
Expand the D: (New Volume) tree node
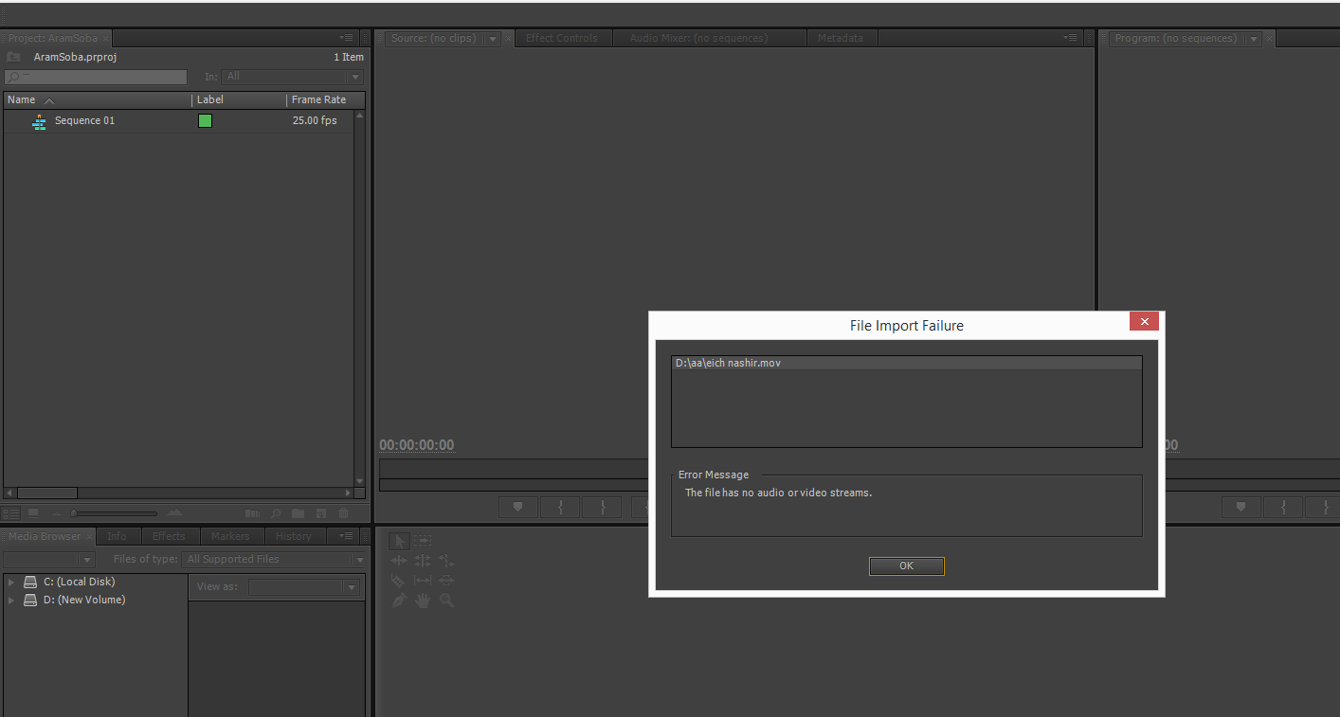coord(11,600)
